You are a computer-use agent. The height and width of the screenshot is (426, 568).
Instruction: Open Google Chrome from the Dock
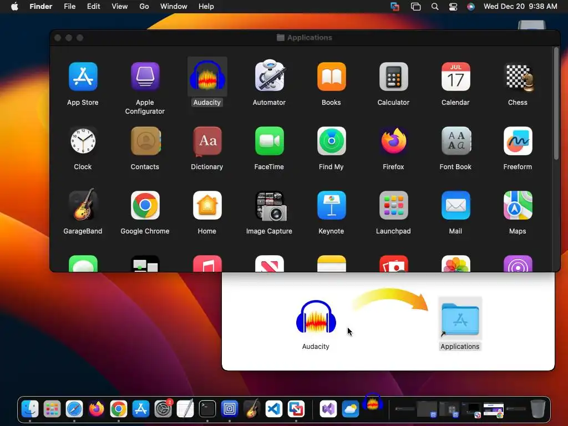pos(119,409)
